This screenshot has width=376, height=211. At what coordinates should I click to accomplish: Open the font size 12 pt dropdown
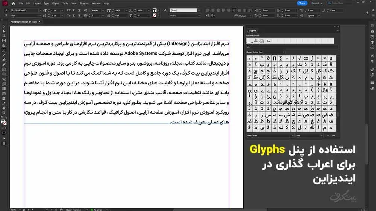[62, 10]
